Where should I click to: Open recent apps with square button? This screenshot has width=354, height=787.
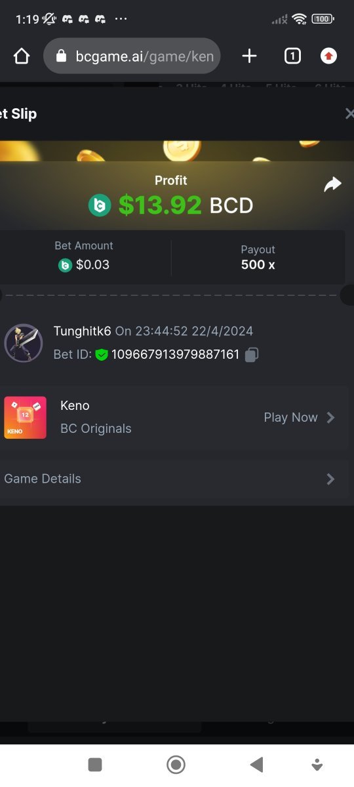coord(95,764)
